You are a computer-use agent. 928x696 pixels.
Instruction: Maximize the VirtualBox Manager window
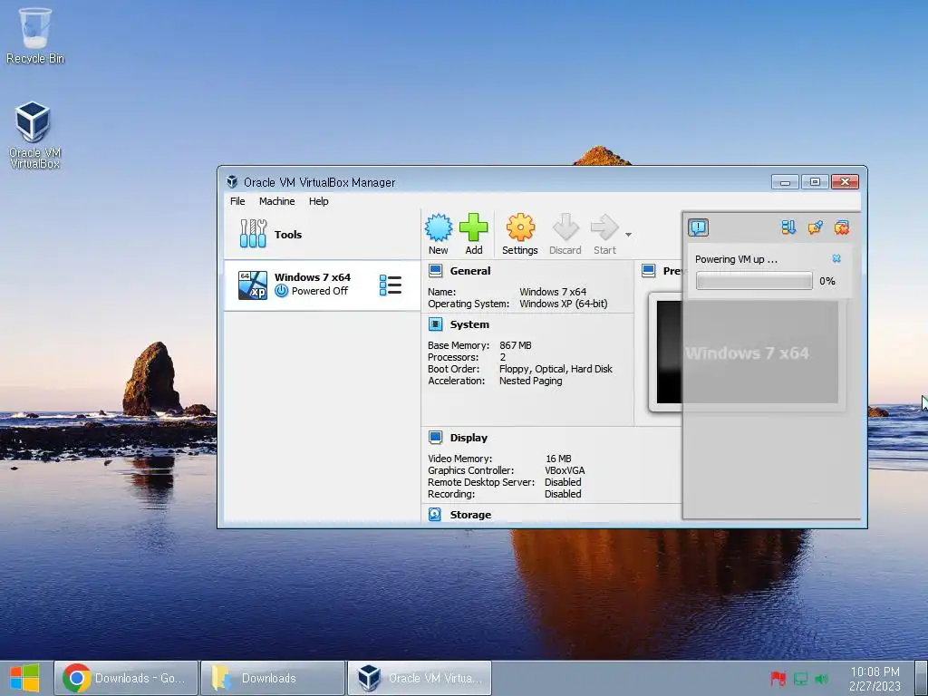point(815,181)
